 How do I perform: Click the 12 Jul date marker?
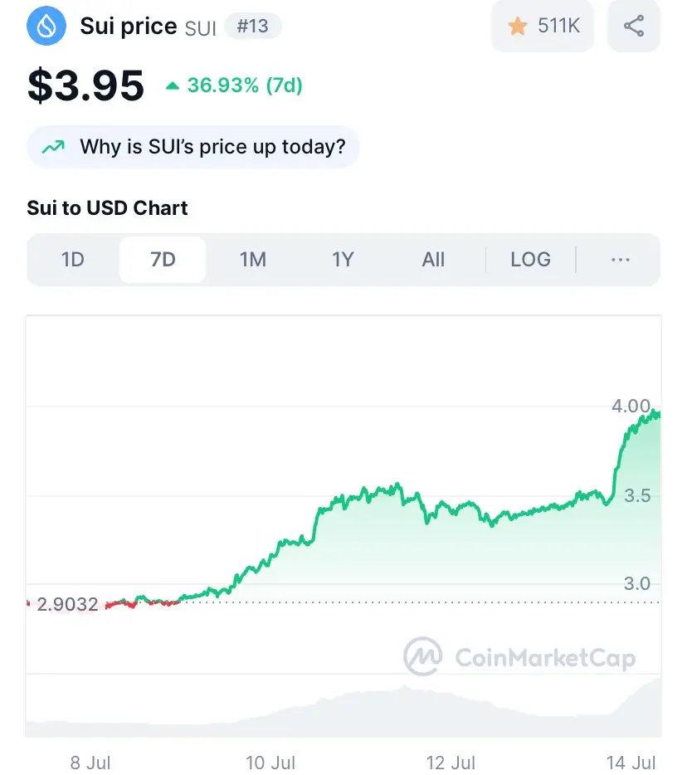click(451, 763)
